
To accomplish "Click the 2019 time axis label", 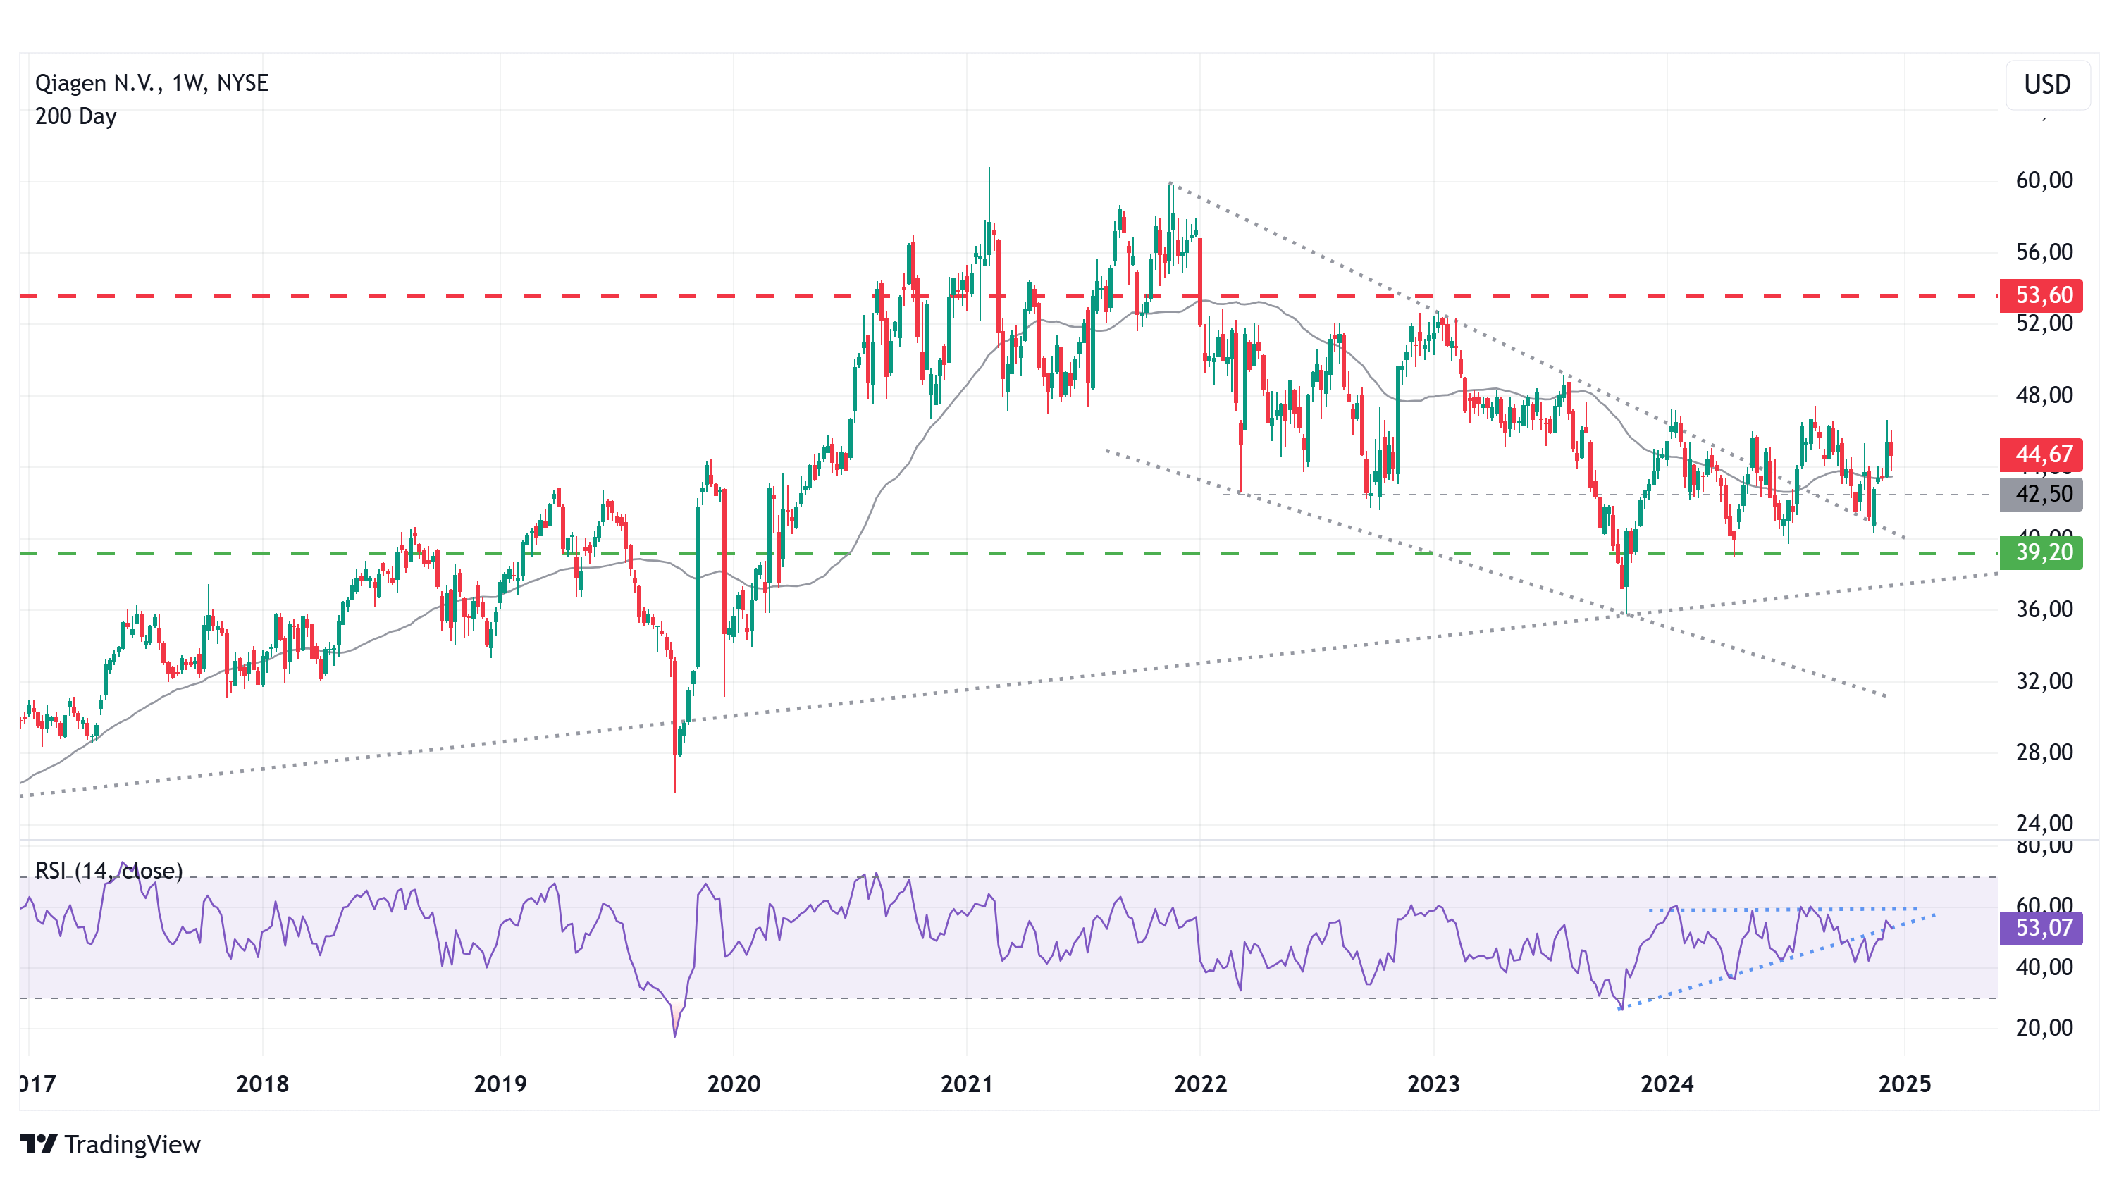I will [500, 1084].
